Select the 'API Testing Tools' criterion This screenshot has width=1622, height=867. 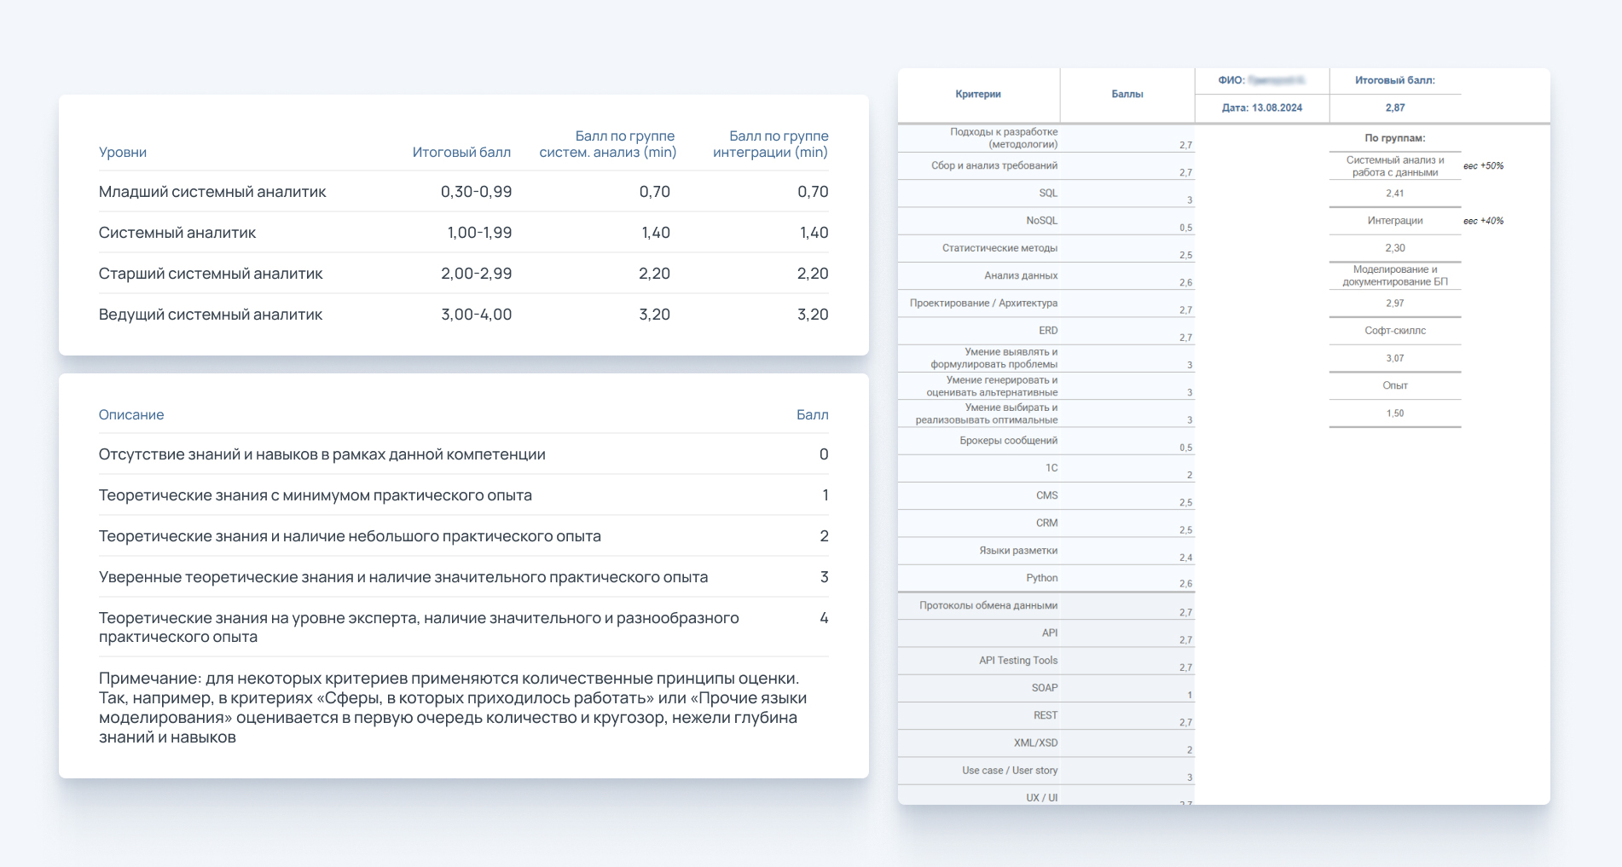[1018, 661]
